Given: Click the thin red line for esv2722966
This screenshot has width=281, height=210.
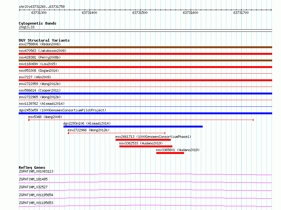Looking at the screenshot, I should 117,133.
